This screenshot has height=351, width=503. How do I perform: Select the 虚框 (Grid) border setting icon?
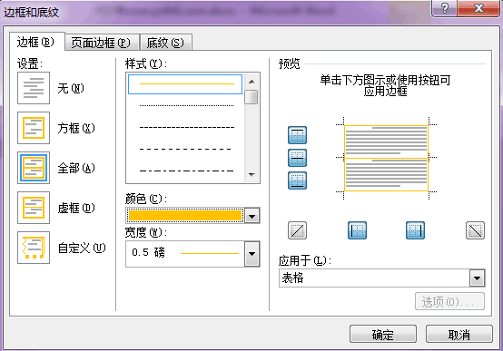pyautogui.click(x=34, y=208)
